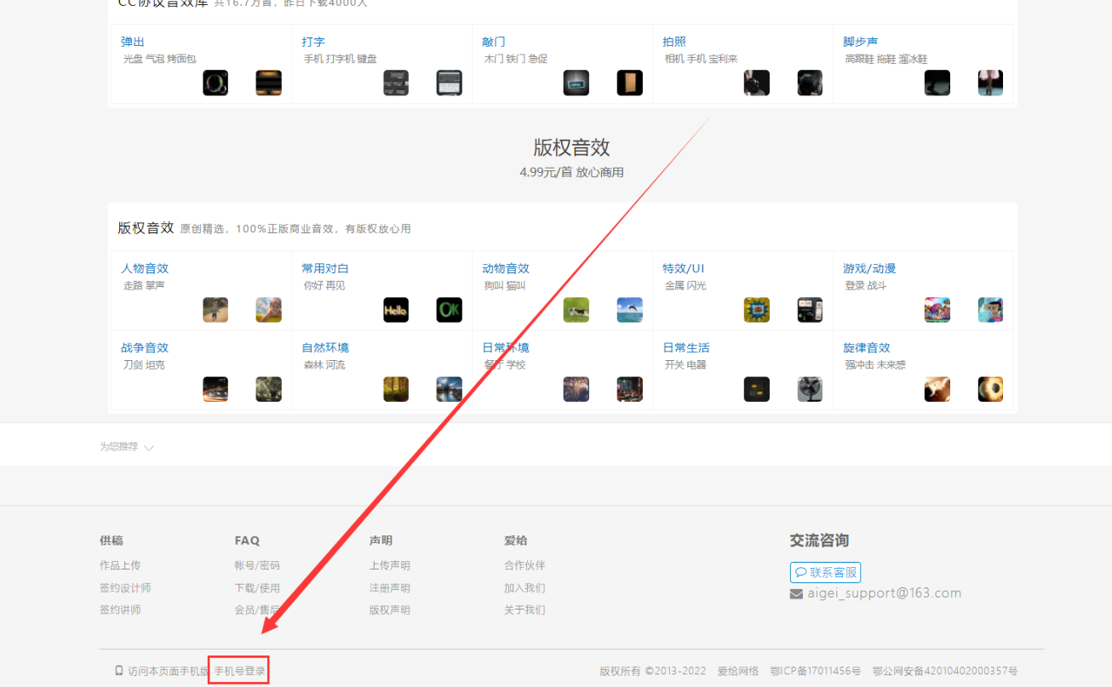Open the 版权声明 footer link
The width and height of the screenshot is (1112, 687).
coord(390,610)
